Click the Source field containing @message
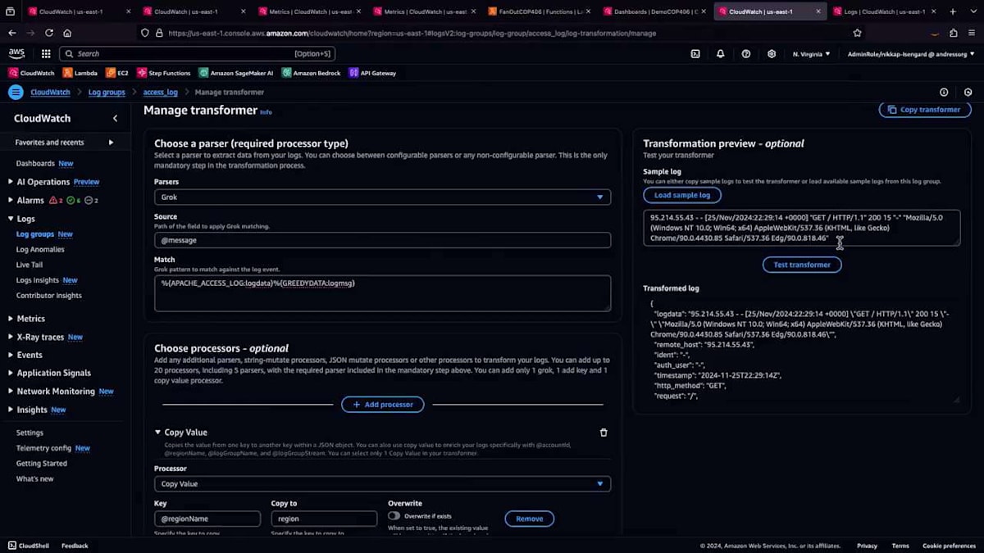The height and width of the screenshot is (553, 984). tap(382, 240)
